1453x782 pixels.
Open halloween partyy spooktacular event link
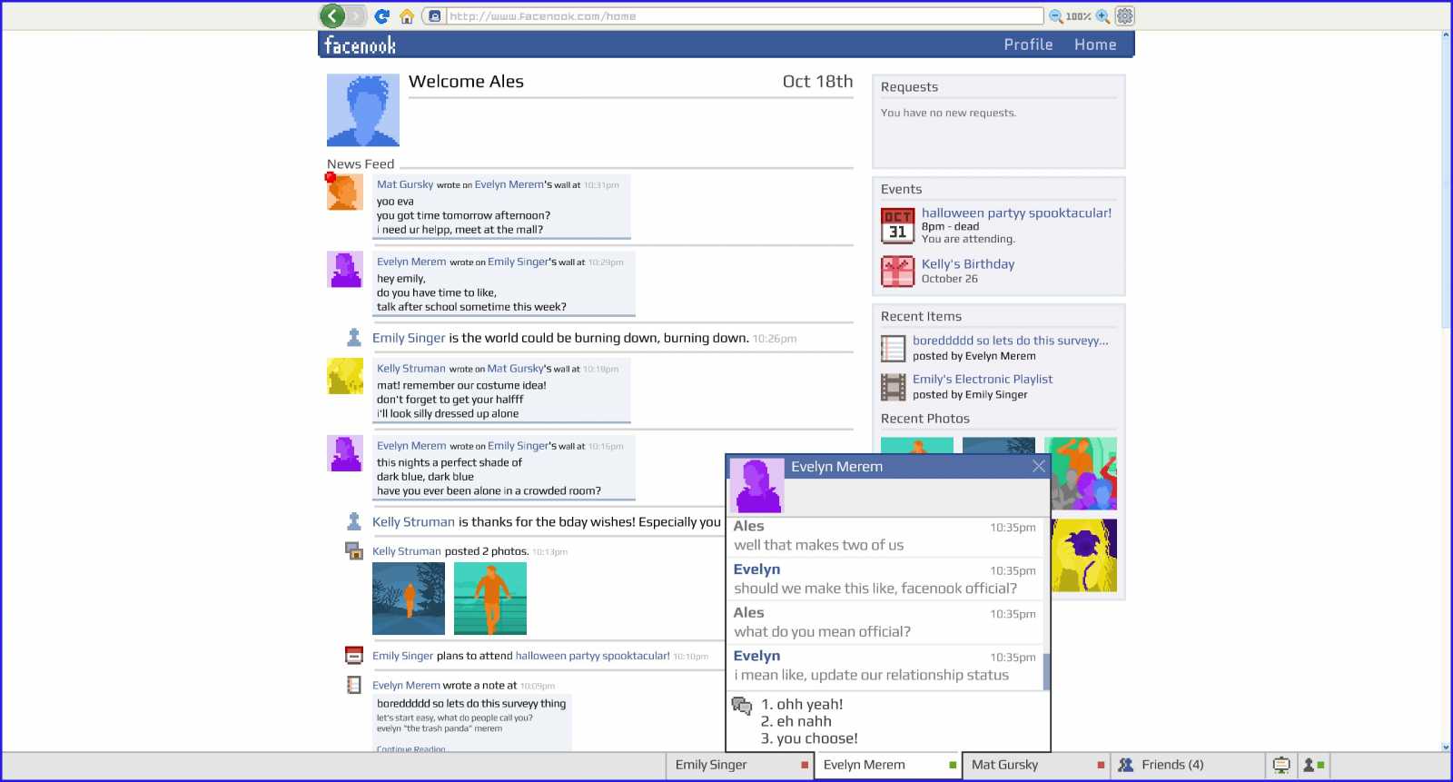pyautogui.click(x=1016, y=213)
